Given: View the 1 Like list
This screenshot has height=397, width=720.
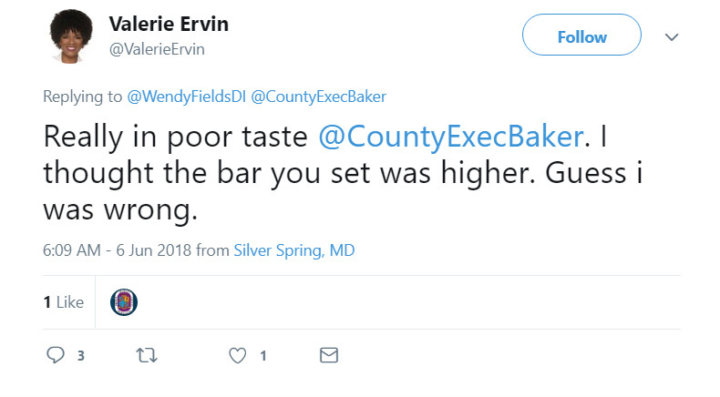Looking at the screenshot, I should (64, 301).
